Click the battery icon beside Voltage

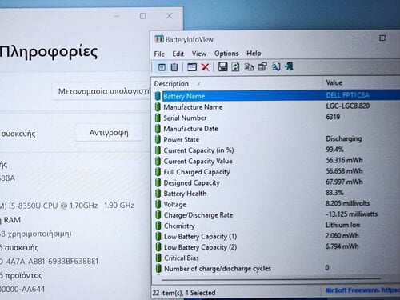(x=158, y=204)
